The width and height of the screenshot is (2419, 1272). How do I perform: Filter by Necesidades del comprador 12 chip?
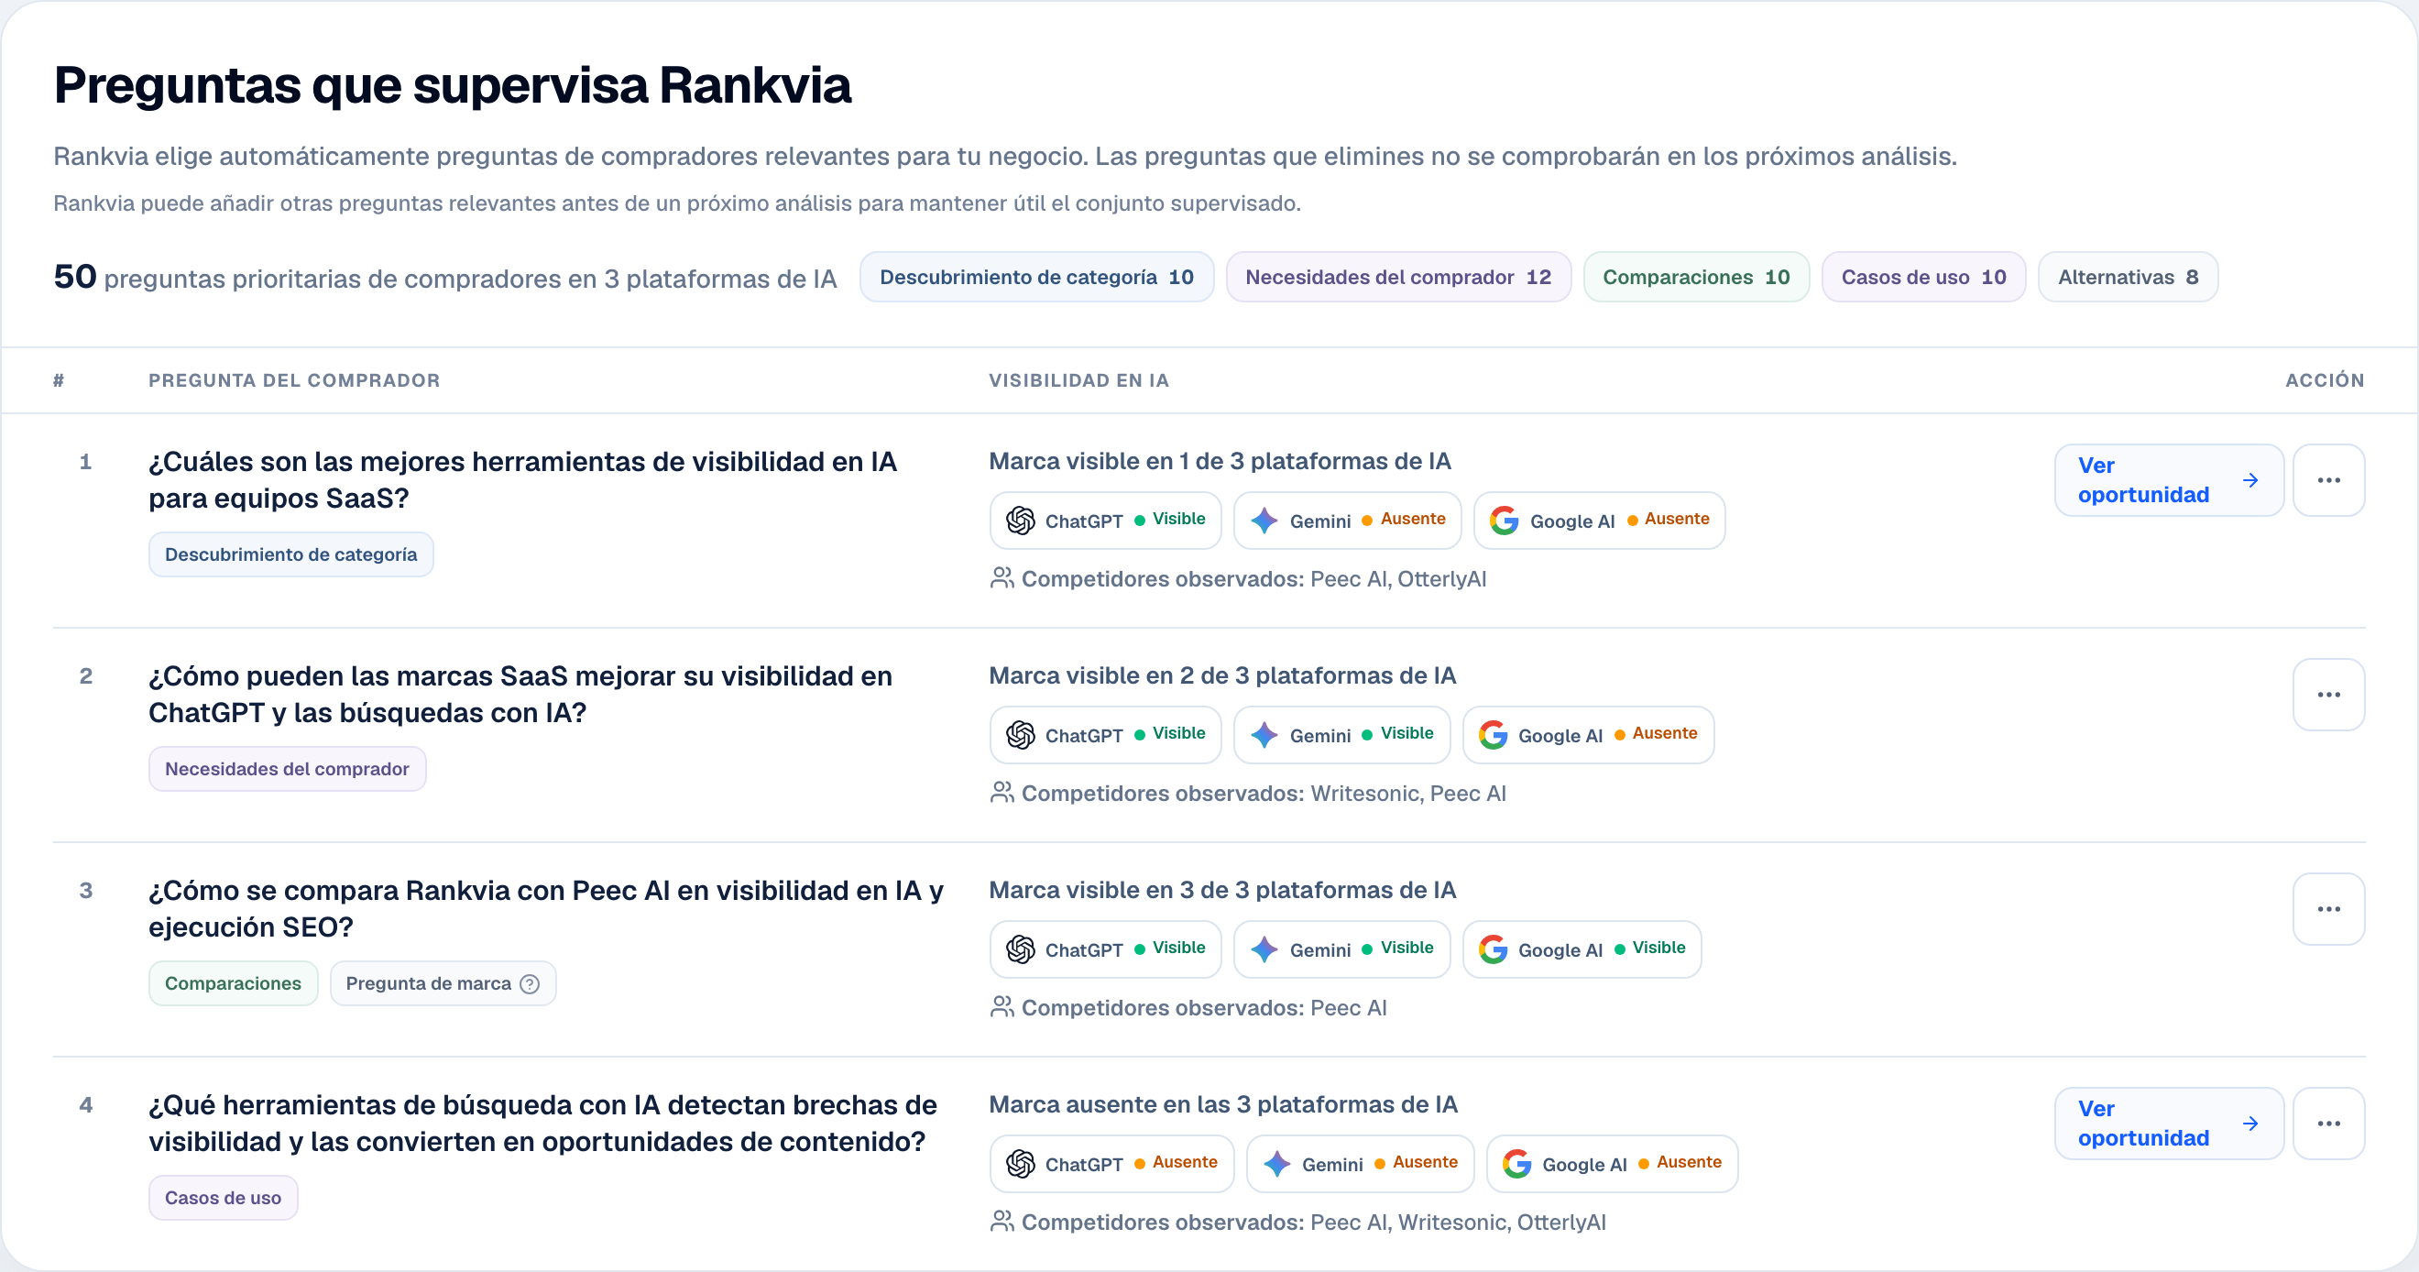(x=1398, y=277)
